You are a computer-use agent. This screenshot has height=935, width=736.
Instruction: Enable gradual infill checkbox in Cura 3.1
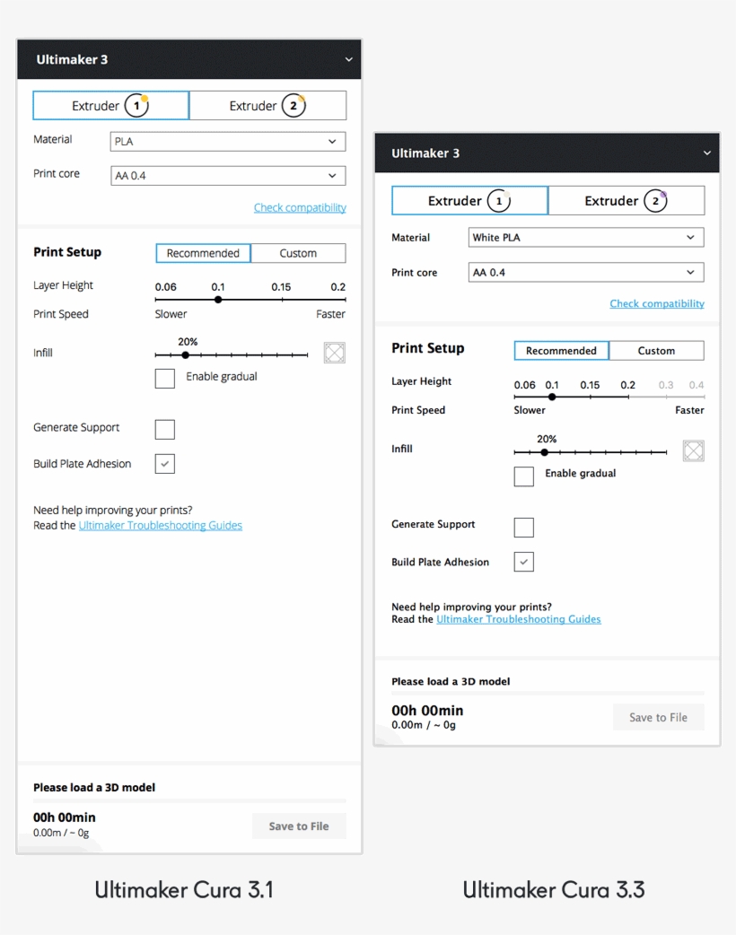[165, 378]
